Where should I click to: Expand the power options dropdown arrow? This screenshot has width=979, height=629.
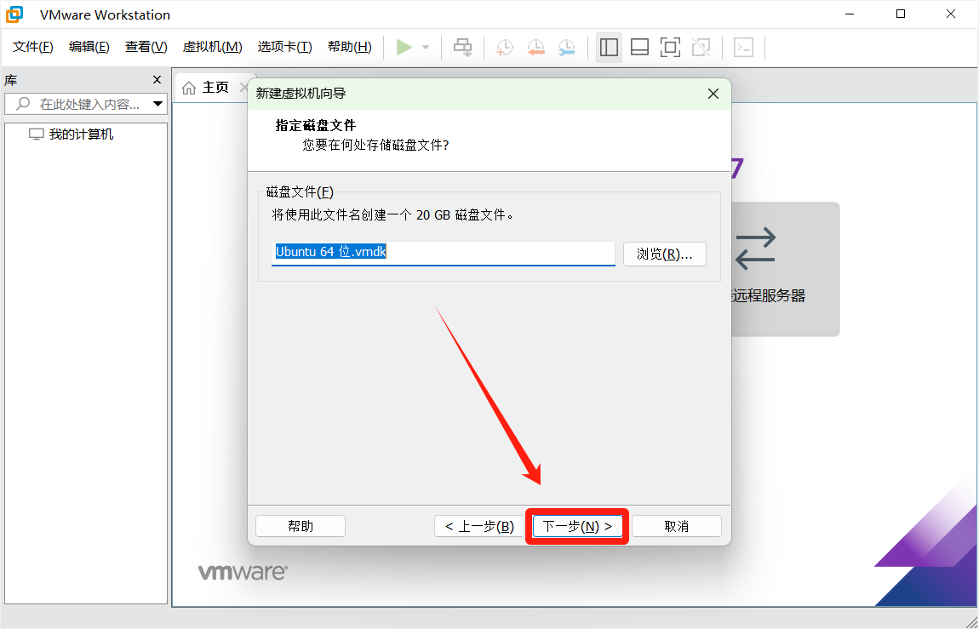426,48
